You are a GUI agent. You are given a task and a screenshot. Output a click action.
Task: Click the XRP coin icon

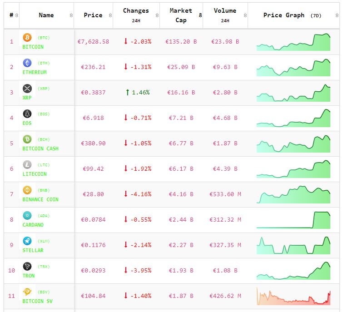pos(27,89)
